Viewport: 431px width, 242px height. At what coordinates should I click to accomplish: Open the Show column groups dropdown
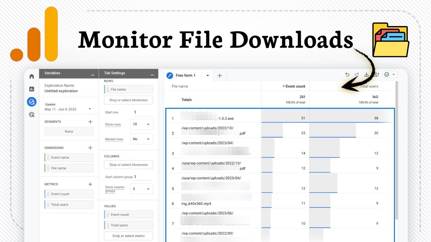pyautogui.click(x=142, y=189)
